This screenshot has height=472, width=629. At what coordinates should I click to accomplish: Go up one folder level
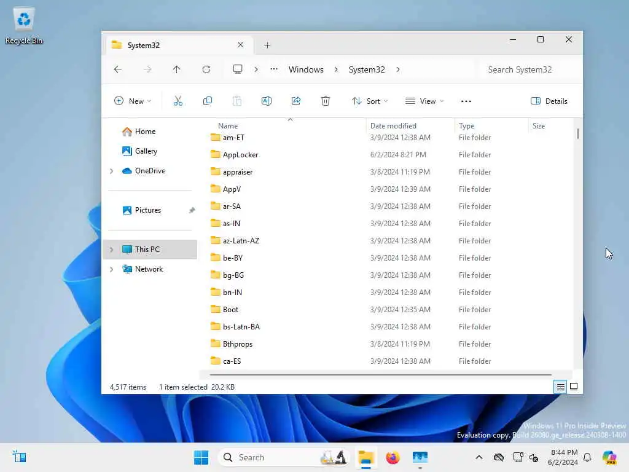coord(176,69)
